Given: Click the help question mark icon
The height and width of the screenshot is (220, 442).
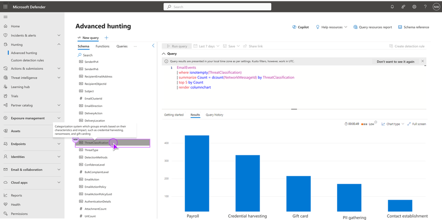Looking at the screenshot, I should click(425, 7).
